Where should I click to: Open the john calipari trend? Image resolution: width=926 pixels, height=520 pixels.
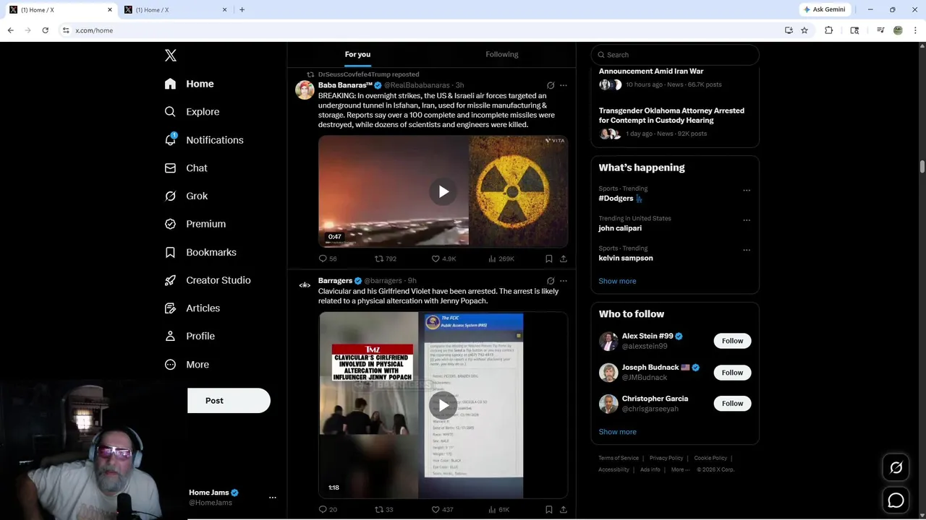point(620,228)
